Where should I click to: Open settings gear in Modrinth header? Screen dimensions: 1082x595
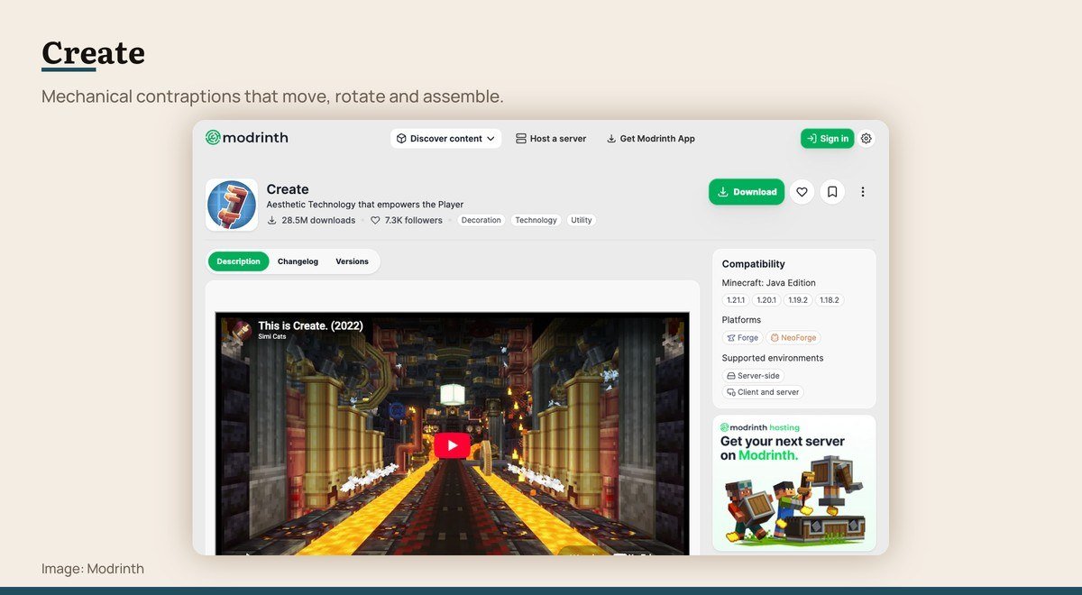pos(867,139)
